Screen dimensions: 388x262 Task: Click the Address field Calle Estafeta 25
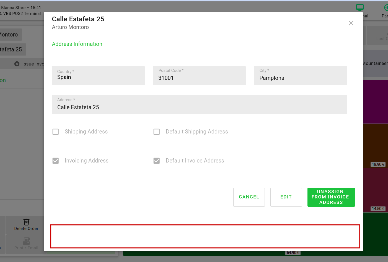click(x=199, y=105)
